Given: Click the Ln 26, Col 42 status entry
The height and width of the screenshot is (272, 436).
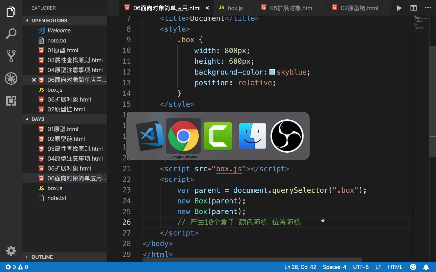Looking at the screenshot, I should [x=300, y=267].
